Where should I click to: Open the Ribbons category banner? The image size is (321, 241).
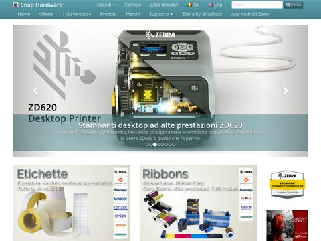[x=199, y=203]
